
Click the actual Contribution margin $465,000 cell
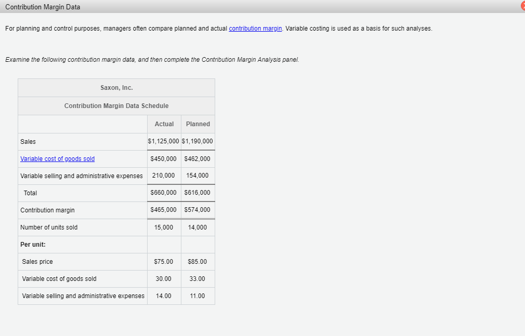click(164, 210)
